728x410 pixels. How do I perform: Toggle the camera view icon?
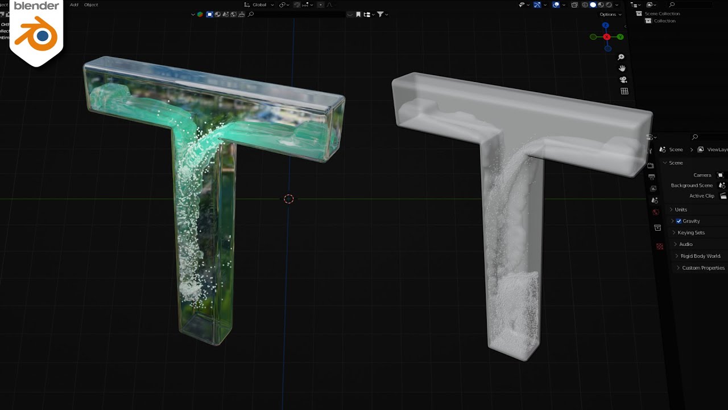point(623,80)
